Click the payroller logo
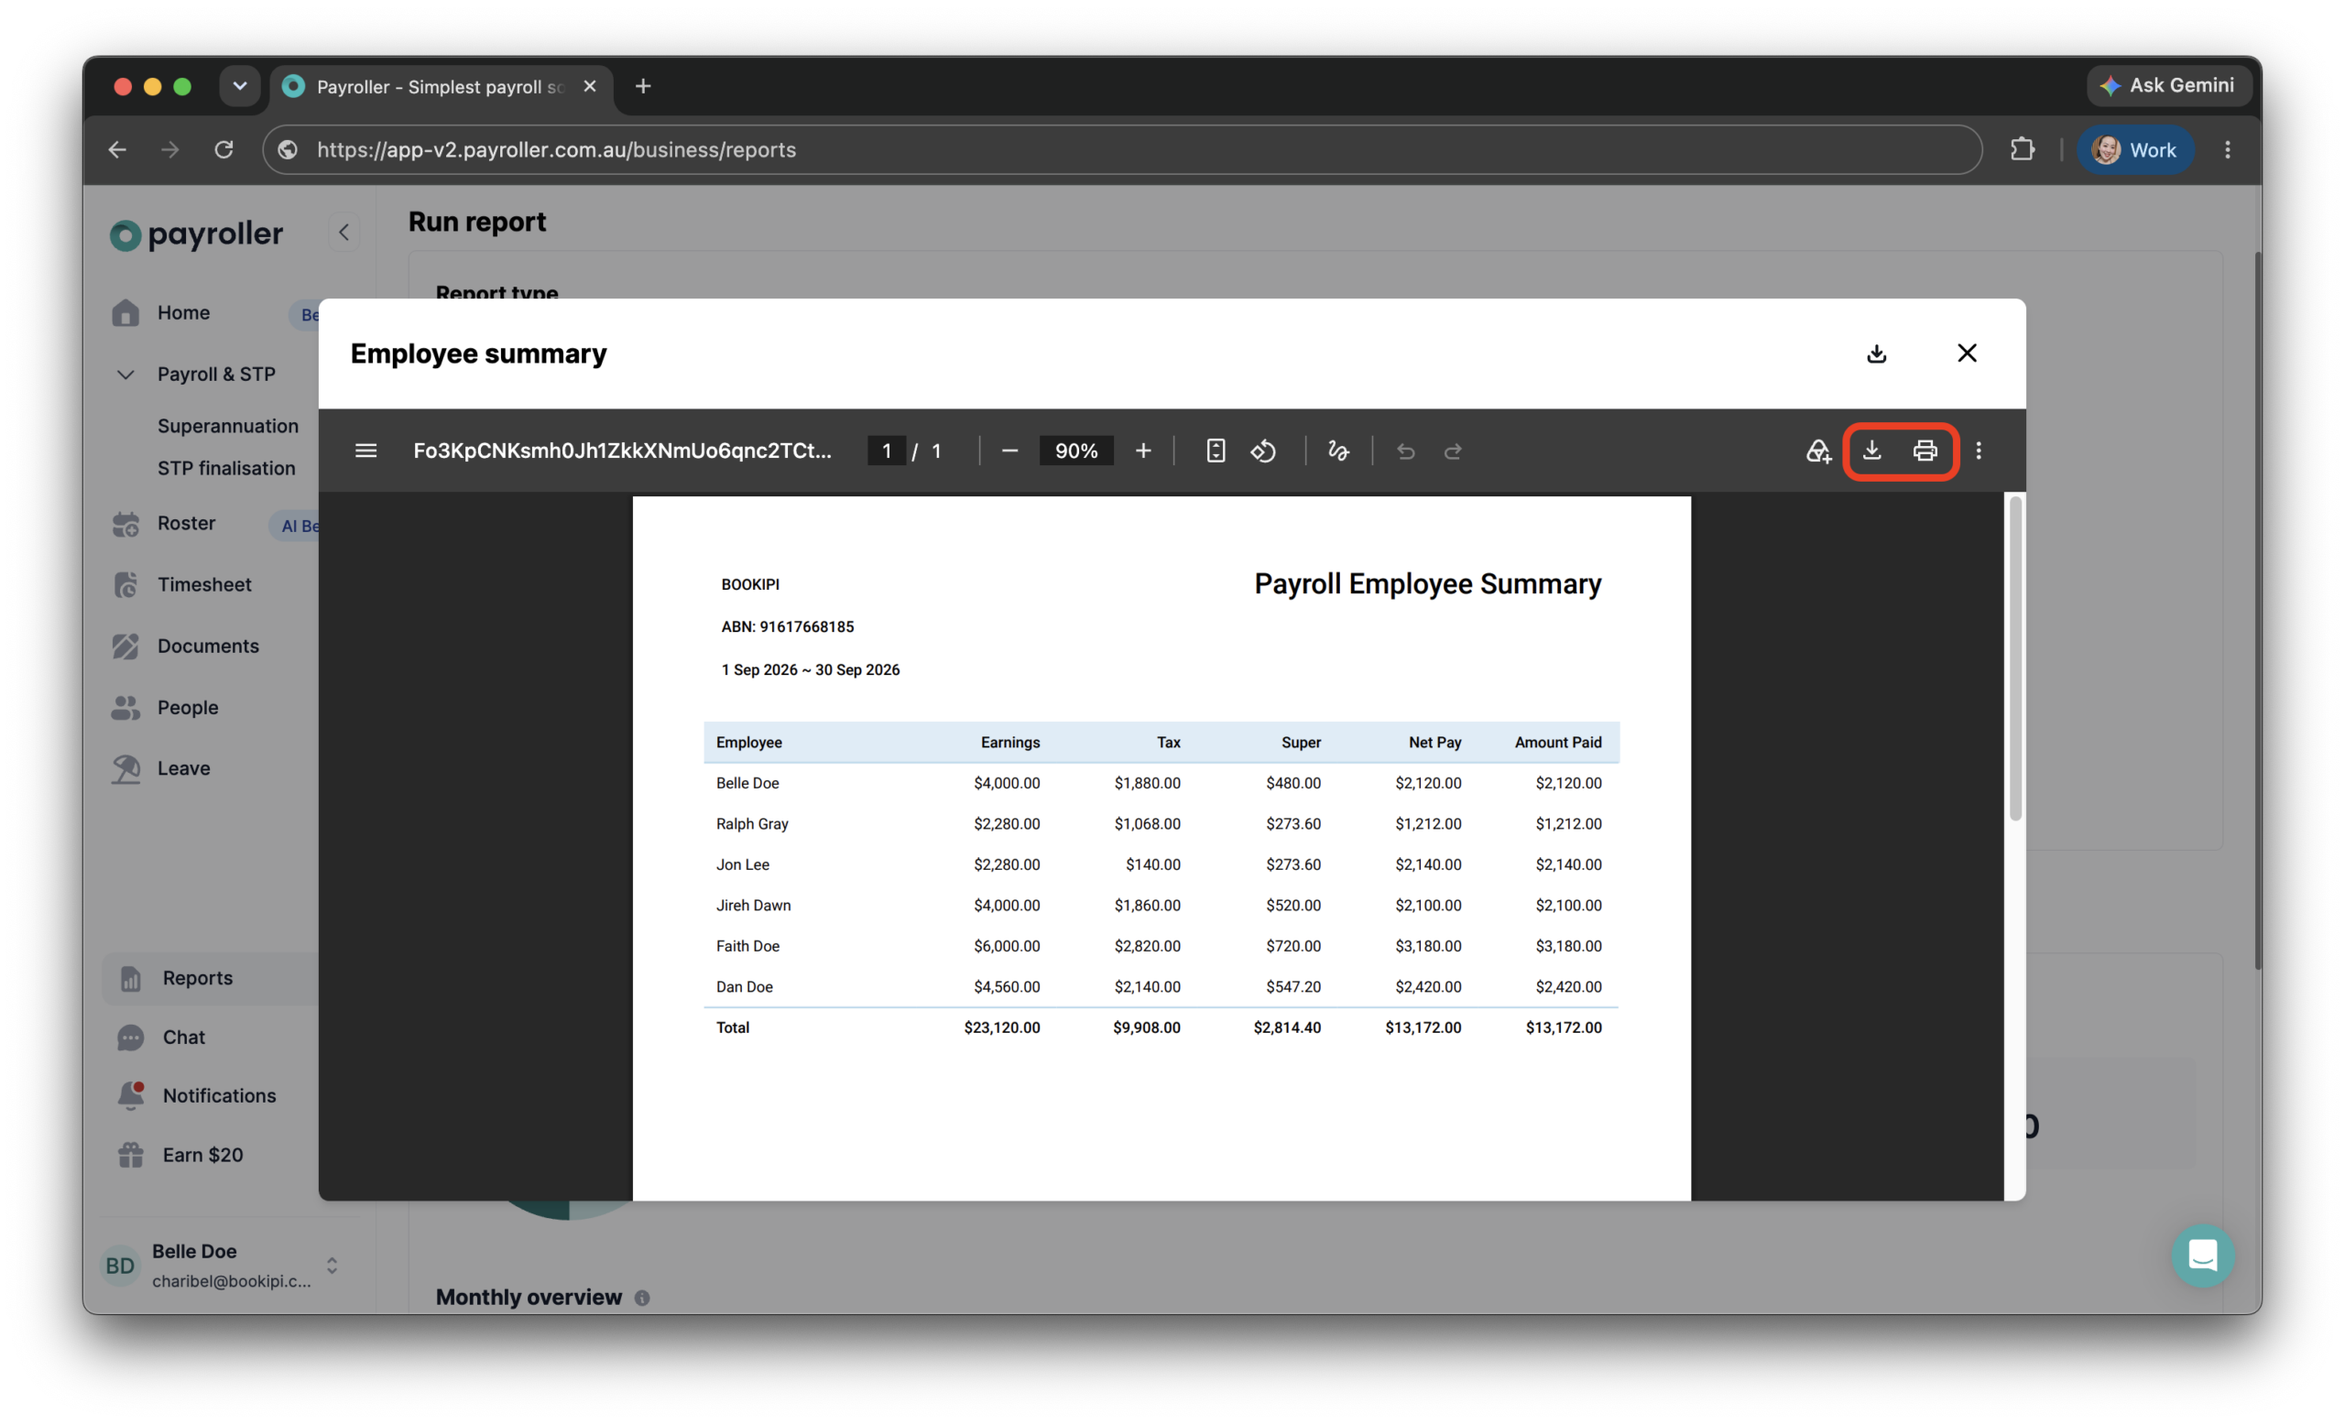 pos(197,234)
